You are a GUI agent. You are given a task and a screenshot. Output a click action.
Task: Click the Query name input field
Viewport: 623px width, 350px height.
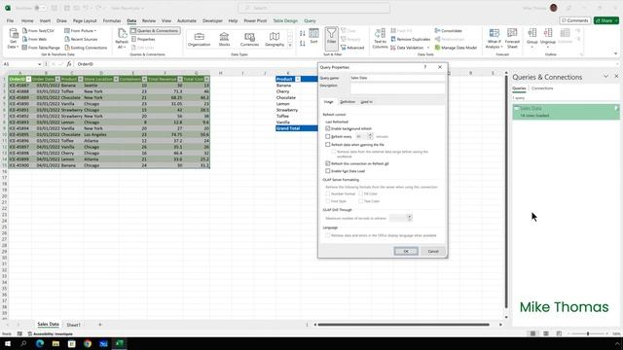point(397,78)
